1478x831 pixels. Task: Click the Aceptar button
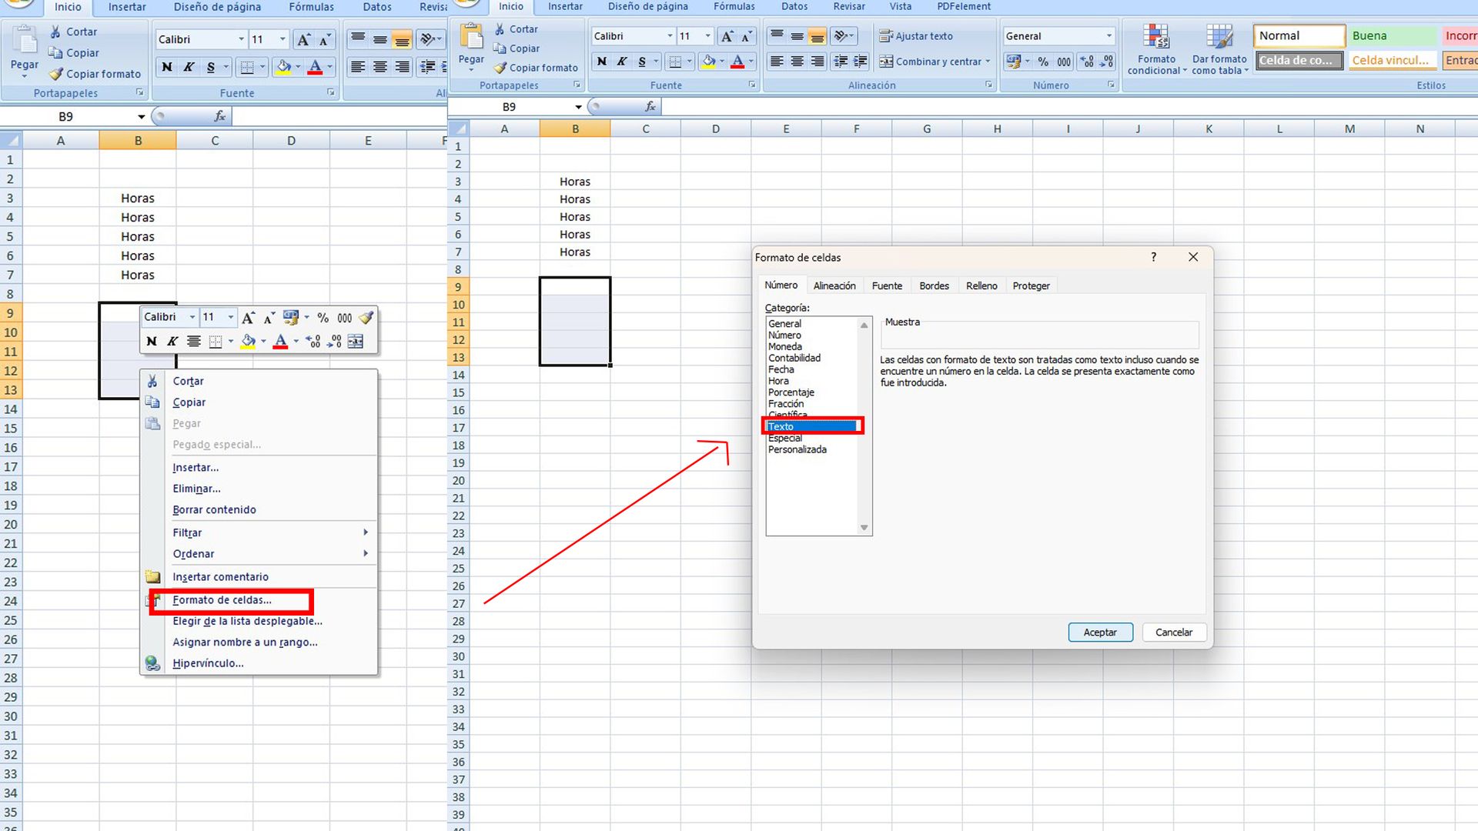(1100, 632)
